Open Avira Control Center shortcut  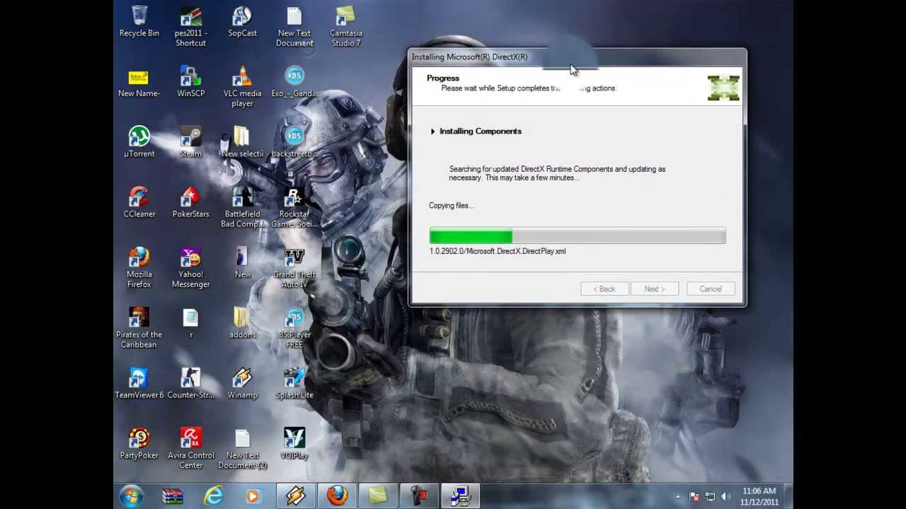coord(190,450)
